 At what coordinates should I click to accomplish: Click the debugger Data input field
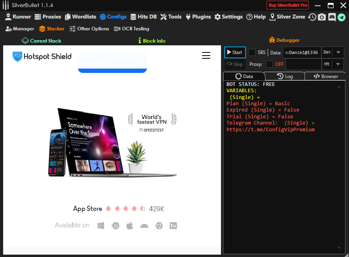pyautogui.click(x=302, y=52)
